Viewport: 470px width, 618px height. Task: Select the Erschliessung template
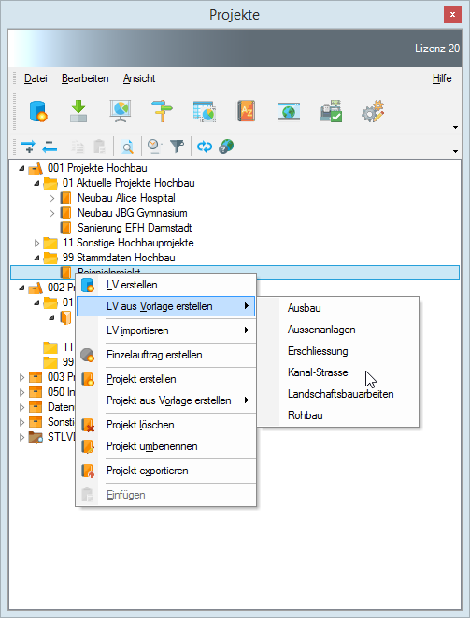338,351
